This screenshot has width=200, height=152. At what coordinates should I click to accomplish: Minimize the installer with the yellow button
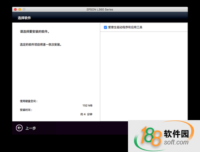point(20,10)
